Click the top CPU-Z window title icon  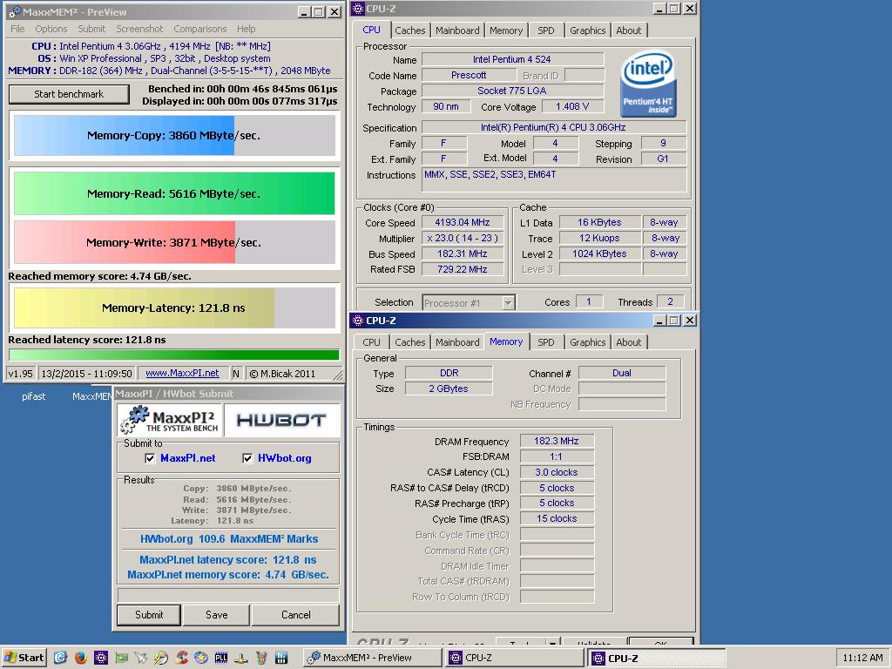[x=358, y=9]
